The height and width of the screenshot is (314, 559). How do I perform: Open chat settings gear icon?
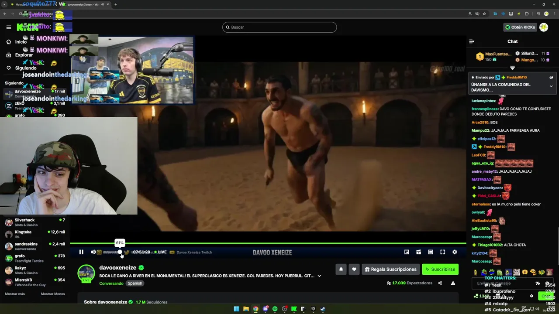point(531,296)
